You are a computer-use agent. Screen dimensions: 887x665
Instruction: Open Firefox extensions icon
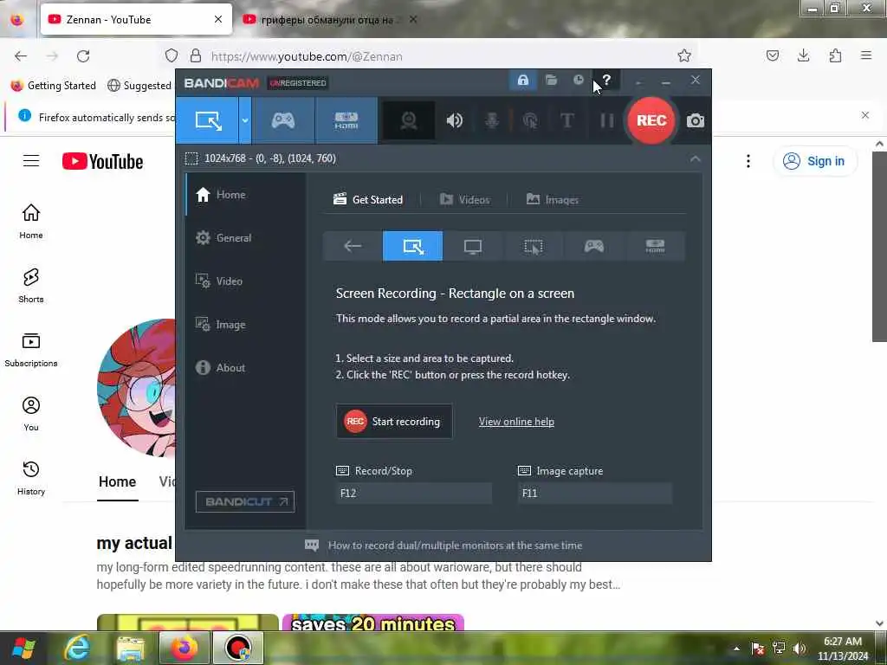tap(835, 55)
